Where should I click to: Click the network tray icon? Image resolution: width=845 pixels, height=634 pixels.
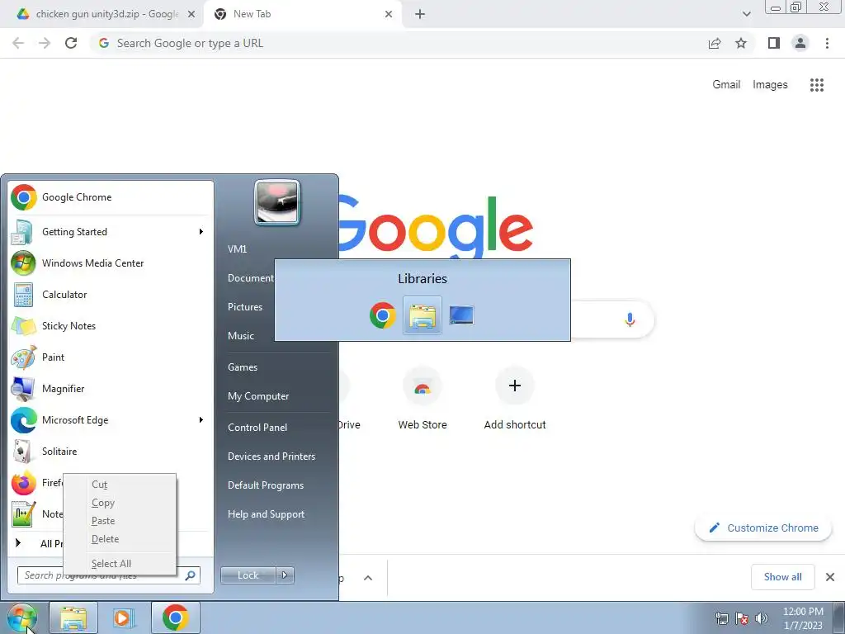coord(721,618)
